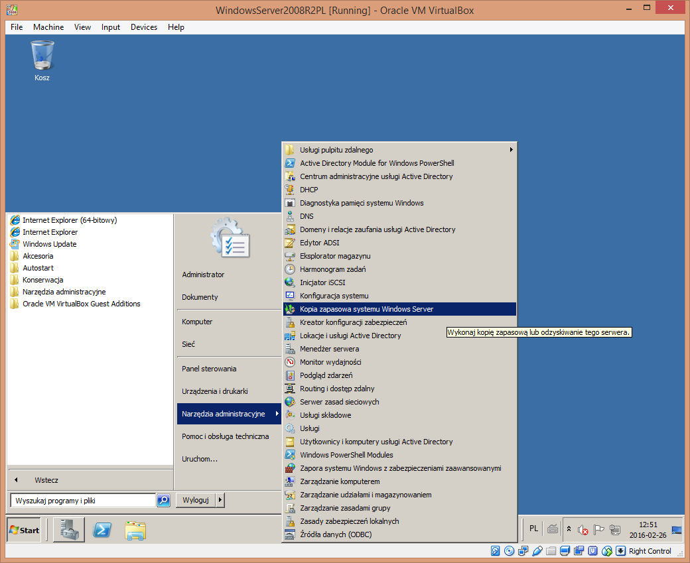Open Dokumenty in the Start menu
Screen dimensions: 690x563
point(200,297)
